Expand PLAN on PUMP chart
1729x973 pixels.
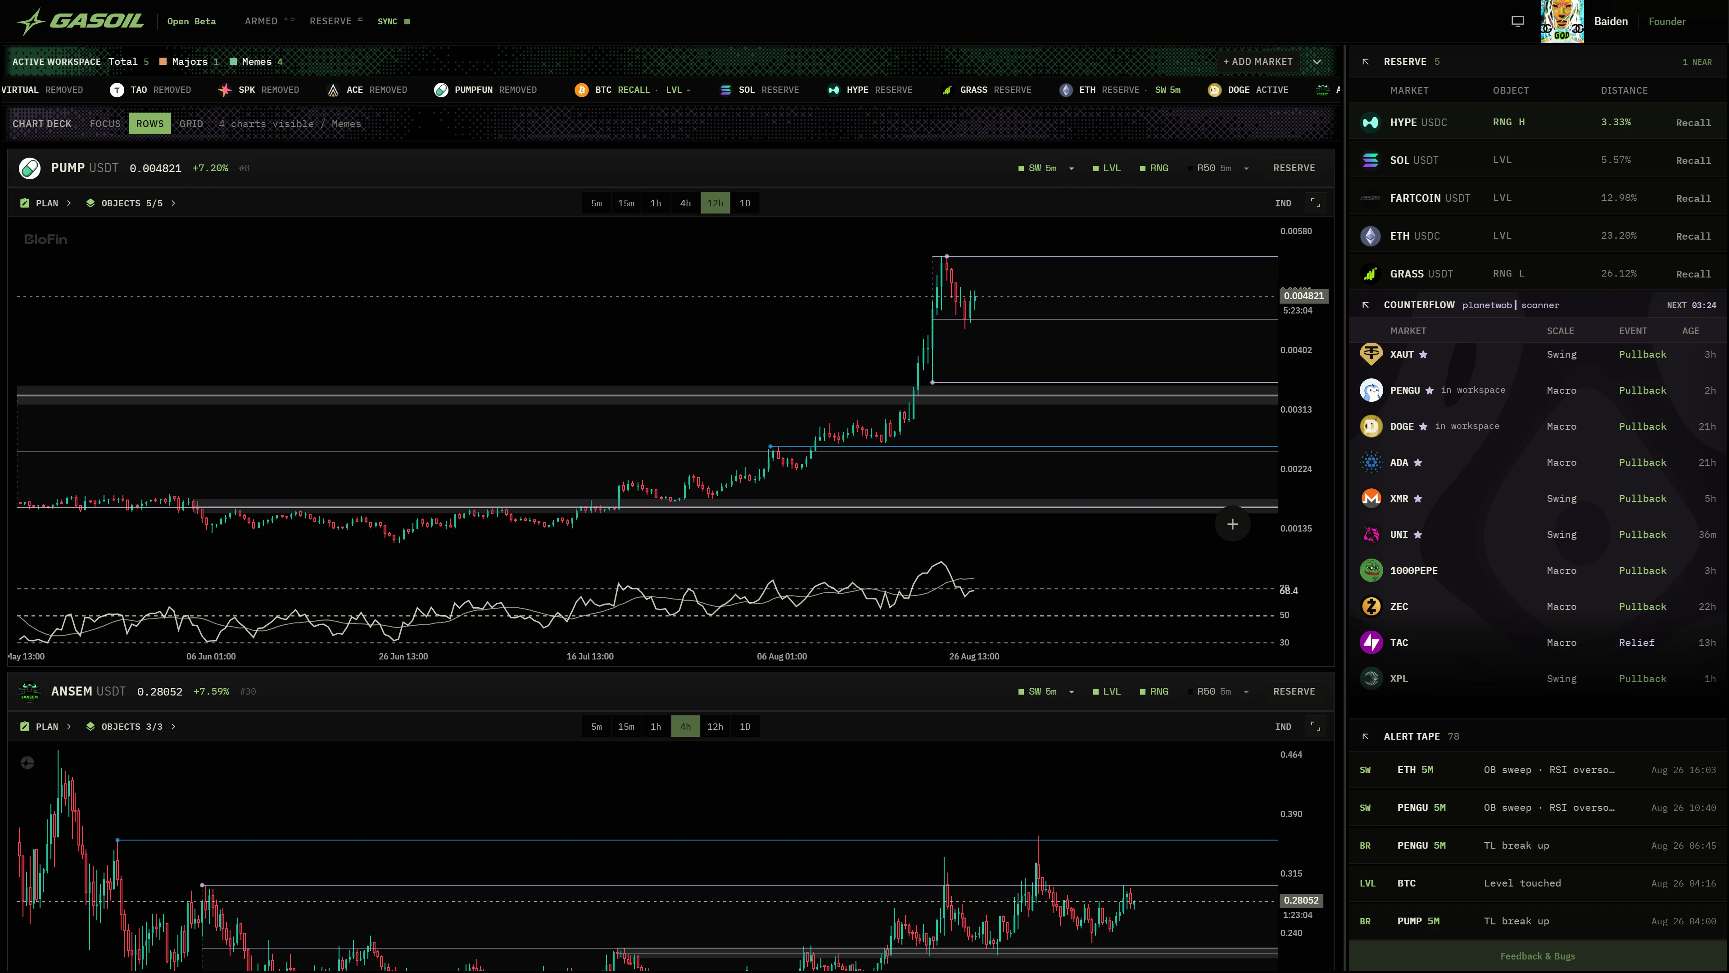click(45, 203)
